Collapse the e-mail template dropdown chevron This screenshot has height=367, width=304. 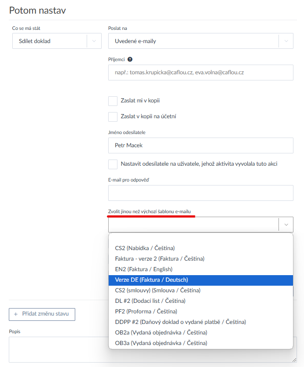point(286,225)
